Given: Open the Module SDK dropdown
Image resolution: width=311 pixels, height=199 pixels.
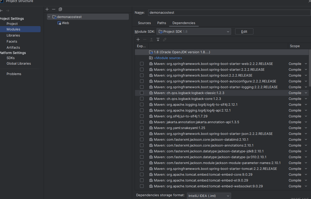Looking at the screenshot, I should tap(194, 31).
